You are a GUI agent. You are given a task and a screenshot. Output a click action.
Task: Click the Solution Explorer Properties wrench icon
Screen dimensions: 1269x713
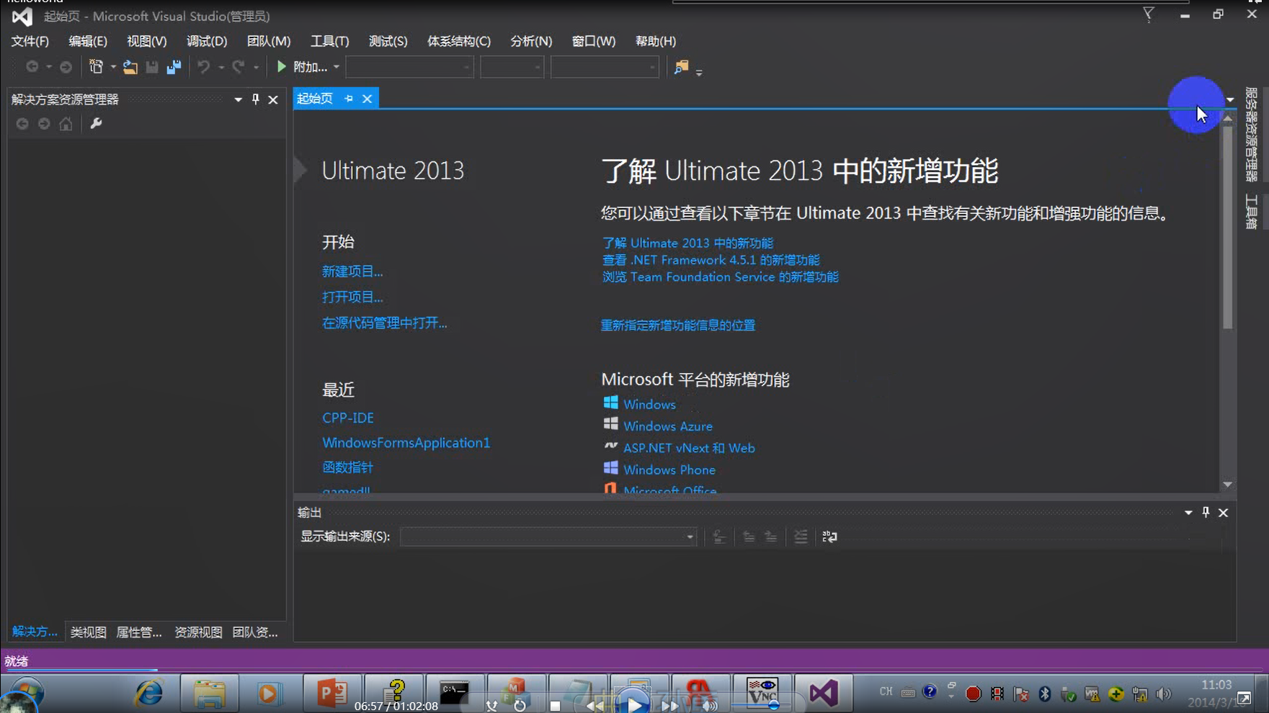[x=96, y=124]
